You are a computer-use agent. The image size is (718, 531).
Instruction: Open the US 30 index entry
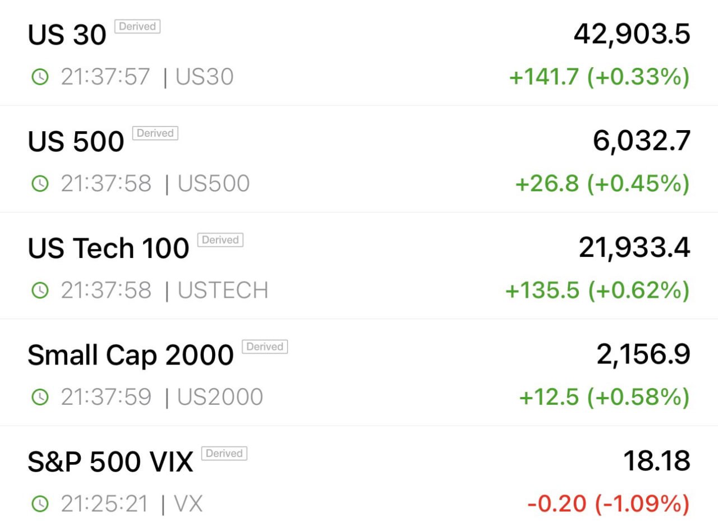359,53
